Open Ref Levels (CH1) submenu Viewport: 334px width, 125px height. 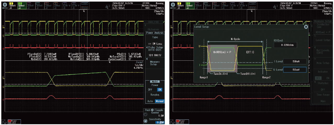click(x=323, y=52)
